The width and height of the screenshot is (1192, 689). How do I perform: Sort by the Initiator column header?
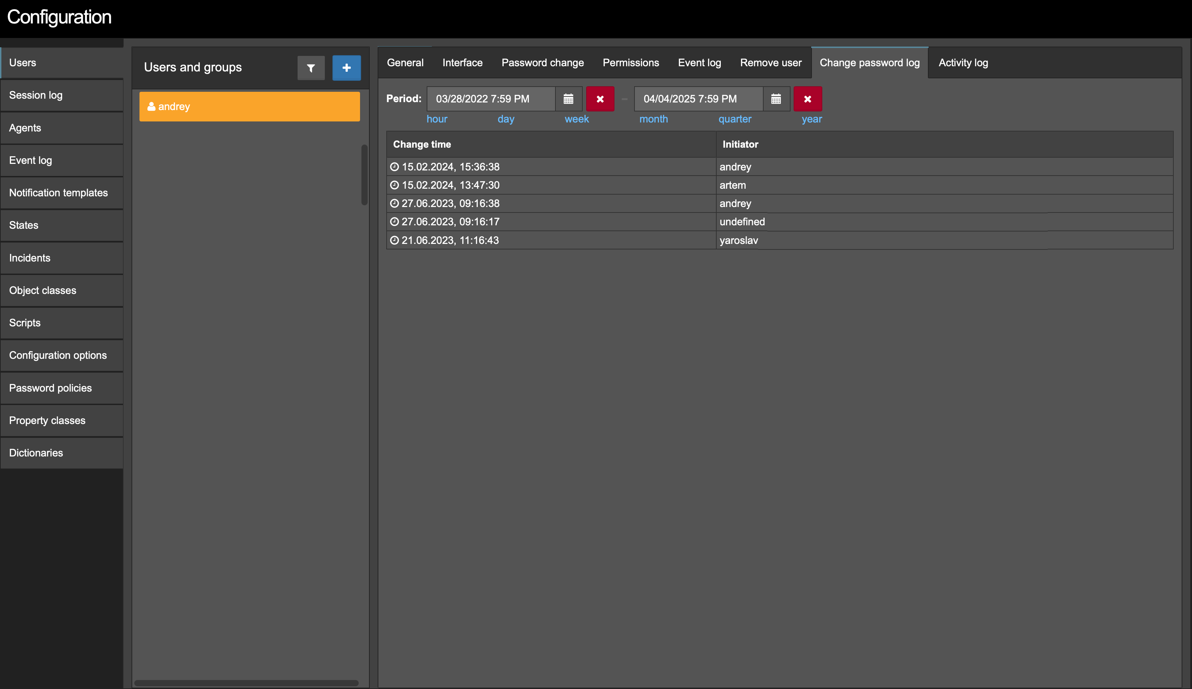[x=944, y=144]
